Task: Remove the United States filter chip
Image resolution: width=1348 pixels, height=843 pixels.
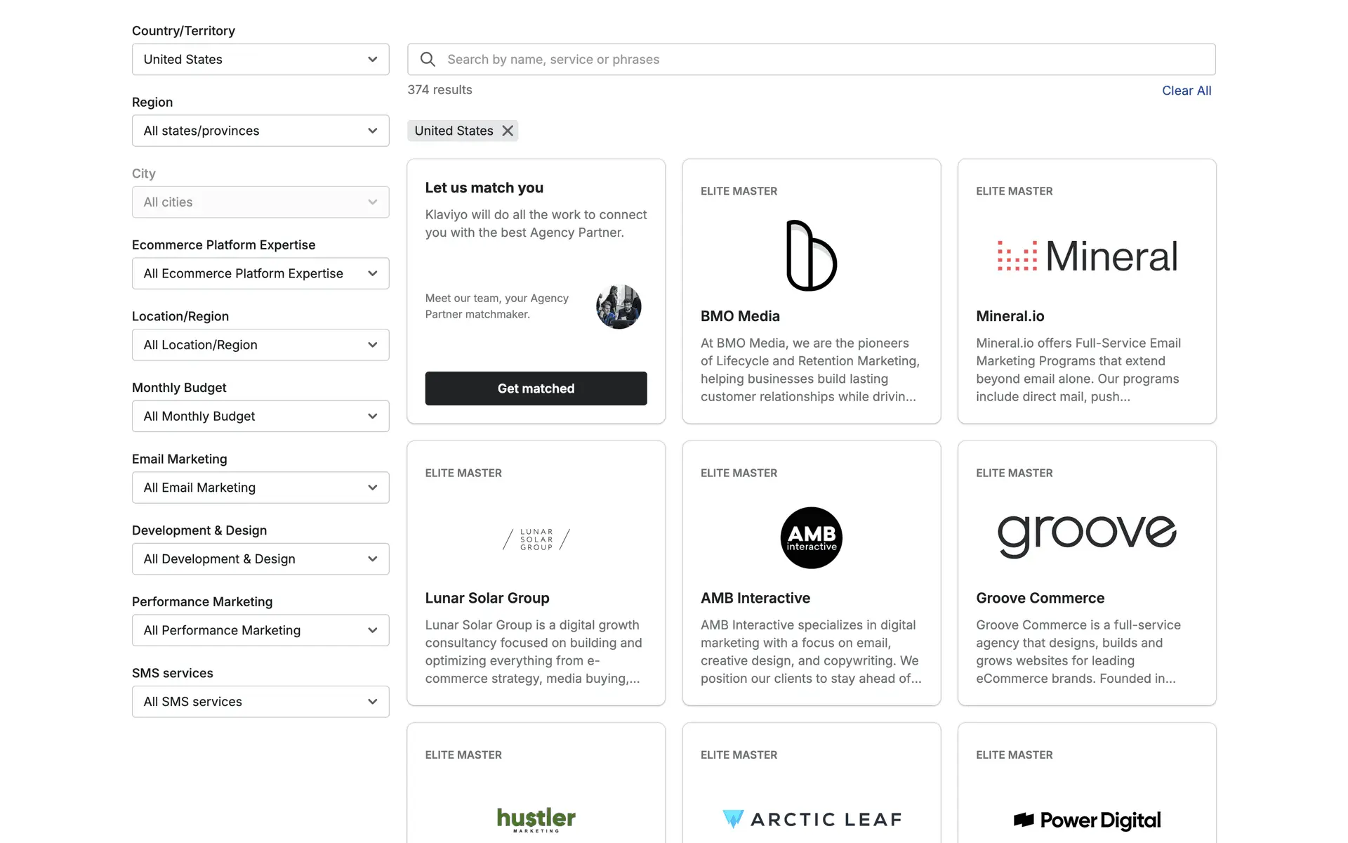Action: click(508, 131)
